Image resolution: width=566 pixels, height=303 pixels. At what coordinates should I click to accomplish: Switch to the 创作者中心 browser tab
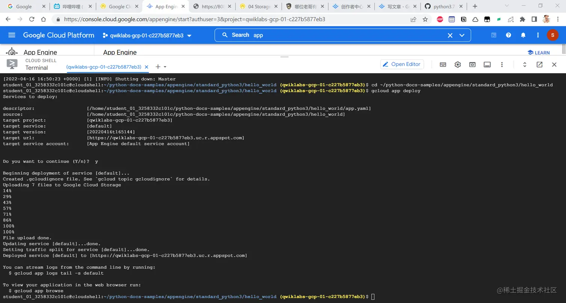(352, 6)
